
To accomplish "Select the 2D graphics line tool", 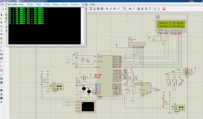I will point(1,75).
